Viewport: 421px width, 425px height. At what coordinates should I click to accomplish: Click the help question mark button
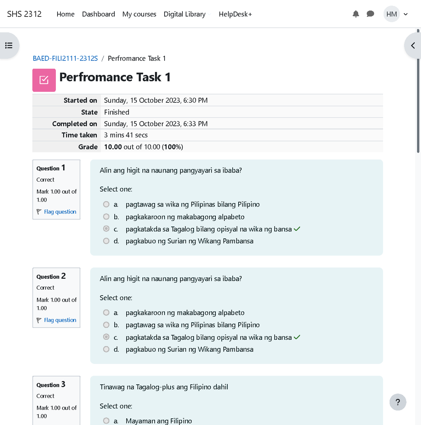pyautogui.click(x=397, y=402)
